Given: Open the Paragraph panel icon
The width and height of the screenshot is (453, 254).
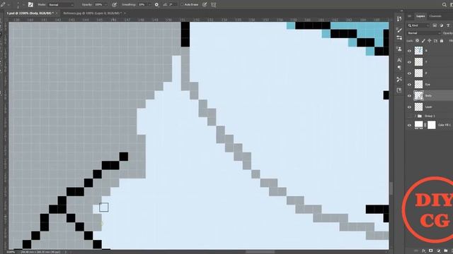Looking at the screenshot, I should point(399,68).
